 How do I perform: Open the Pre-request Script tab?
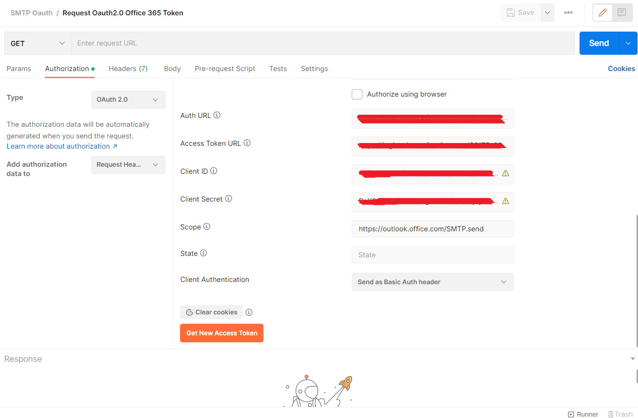point(225,69)
